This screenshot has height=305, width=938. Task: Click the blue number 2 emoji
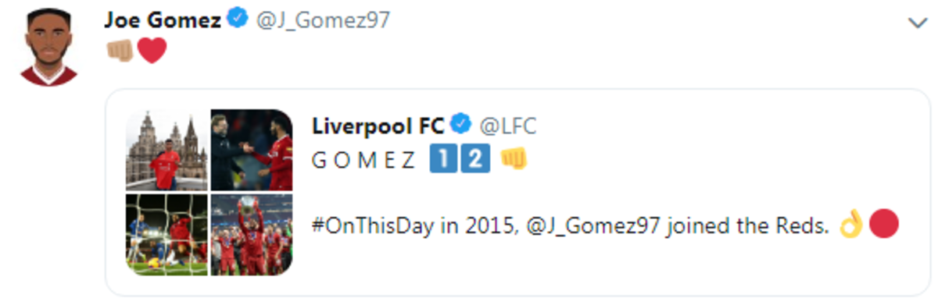476,160
